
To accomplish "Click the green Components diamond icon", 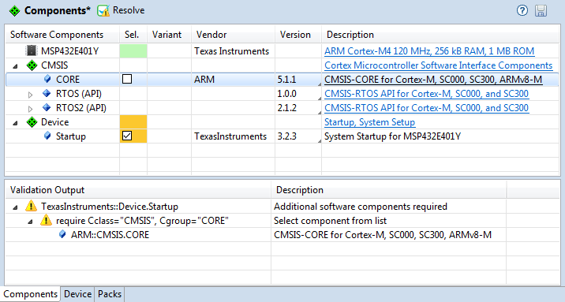I will (15, 11).
